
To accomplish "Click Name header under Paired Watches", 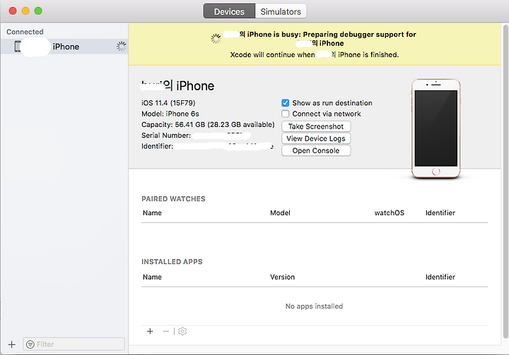I will (152, 212).
